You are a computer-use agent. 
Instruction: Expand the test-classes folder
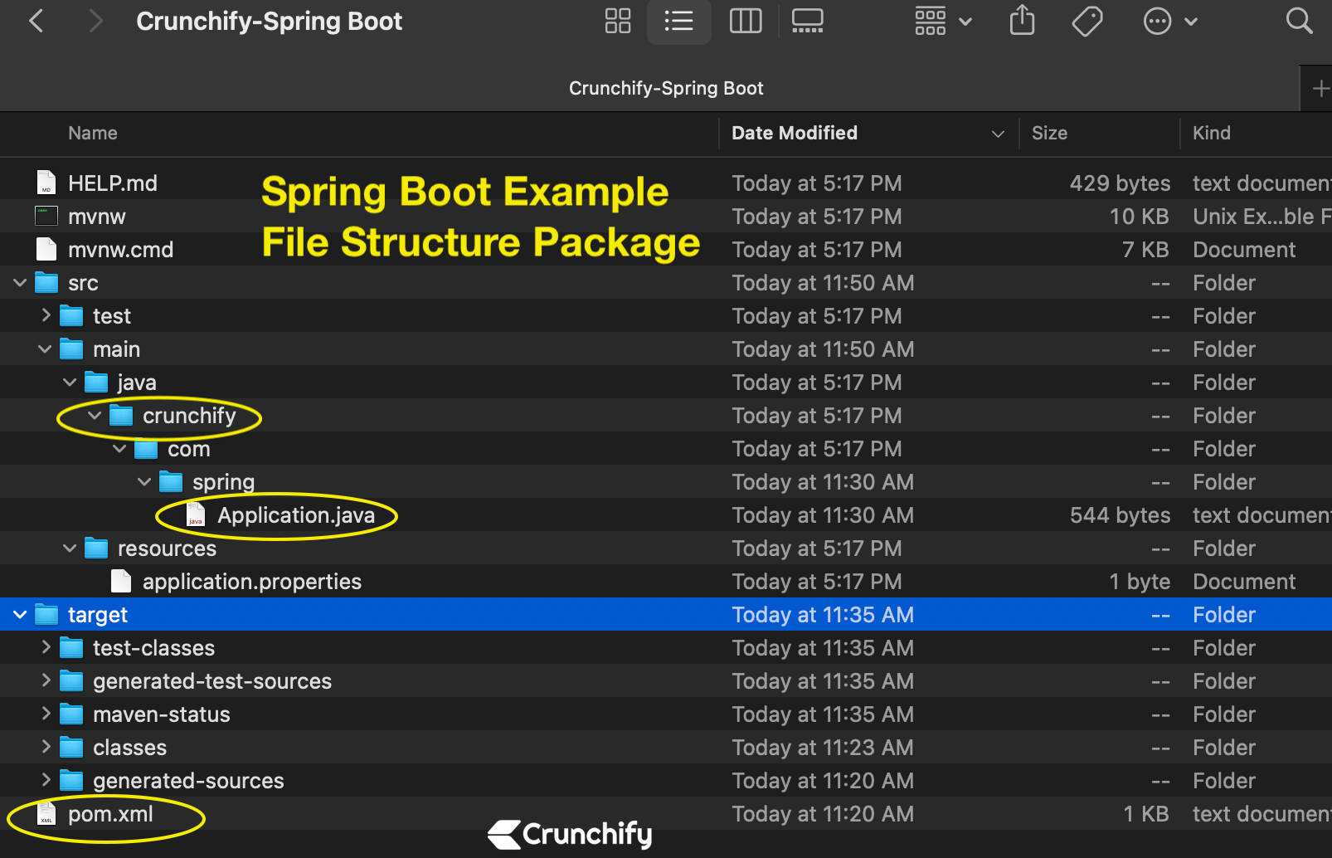45,647
